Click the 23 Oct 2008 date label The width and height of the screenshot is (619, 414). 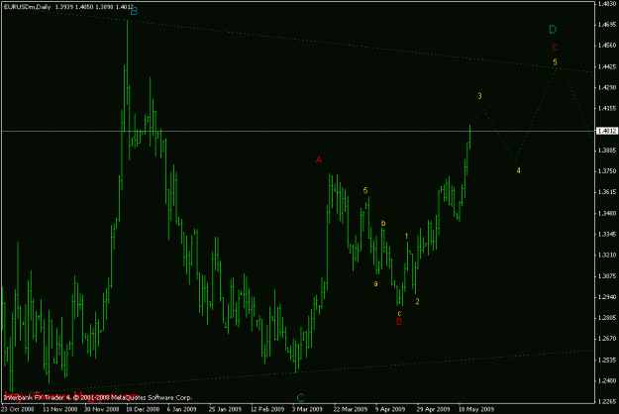click(x=18, y=409)
